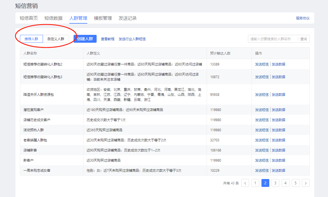Select the 人群管理 tab
Image resolution: width=328 pixels, height=197 pixels.
click(x=78, y=18)
